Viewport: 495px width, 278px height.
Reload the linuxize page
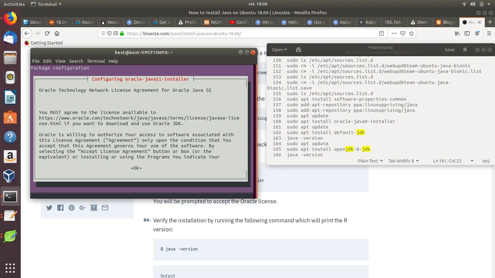coord(47,33)
